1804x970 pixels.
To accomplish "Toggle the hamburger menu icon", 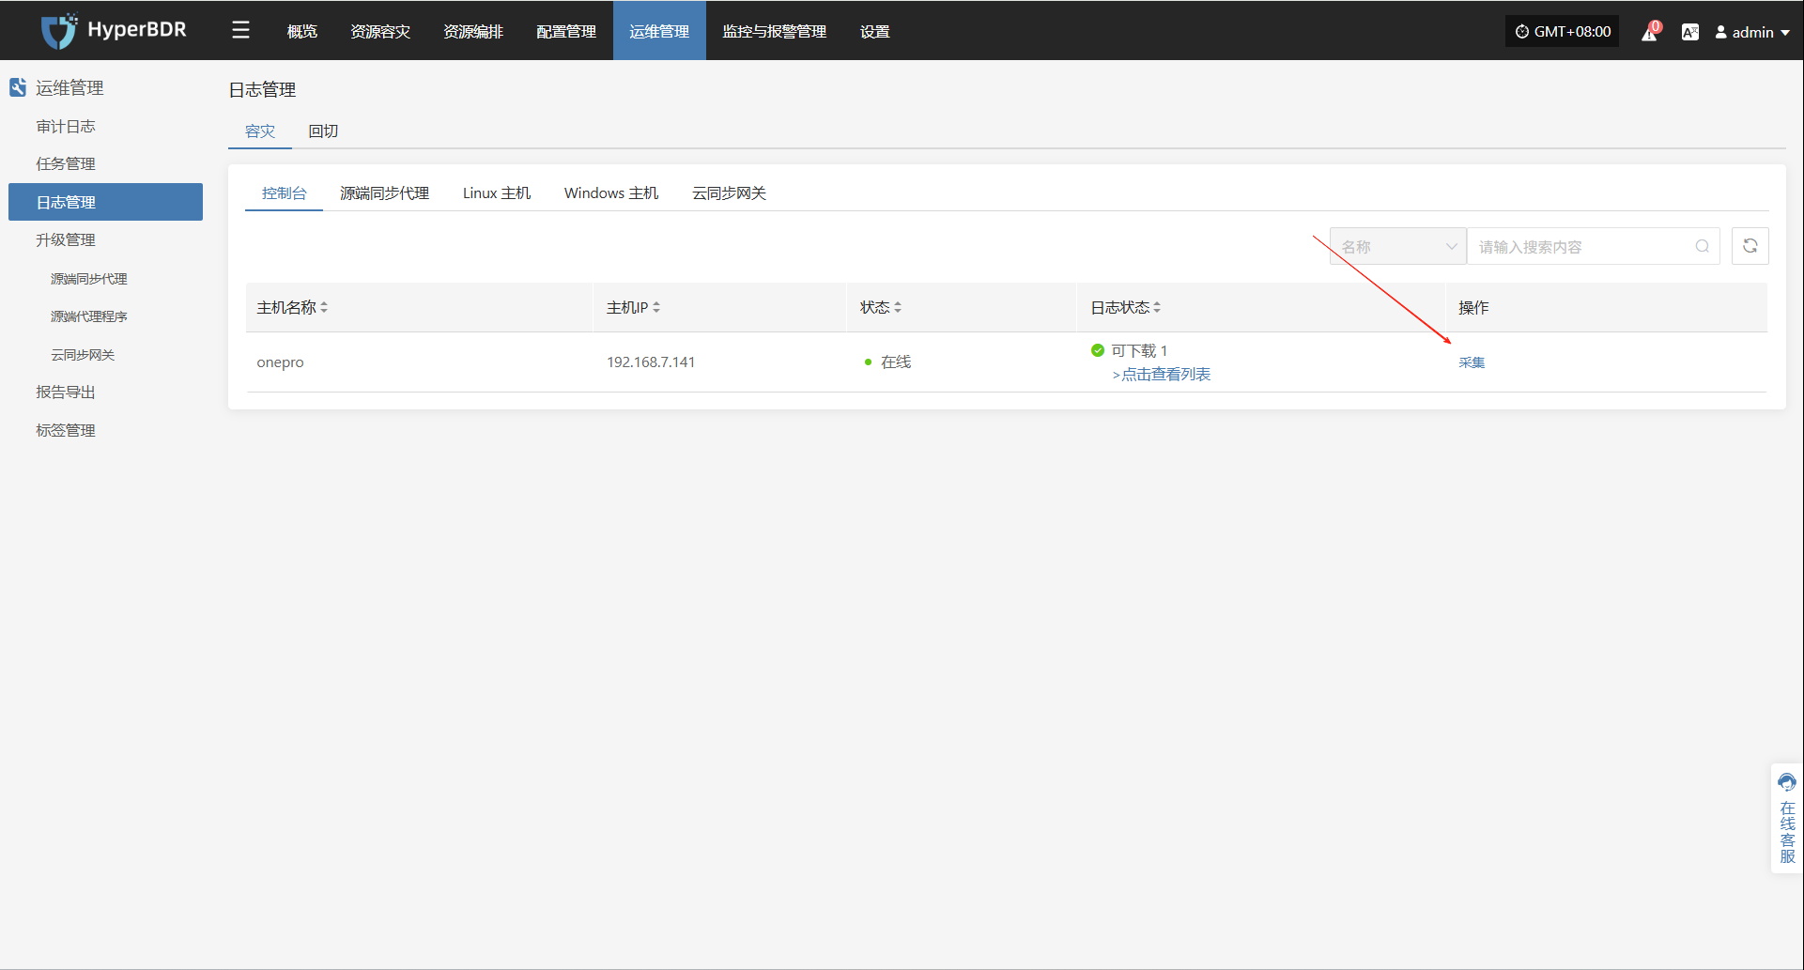I will (x=240, y=31).
